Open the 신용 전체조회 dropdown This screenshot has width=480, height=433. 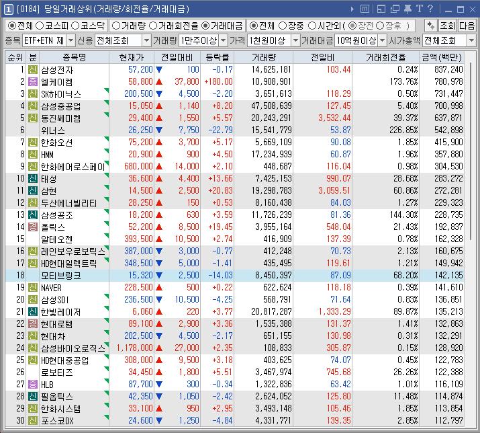click(146, 40)
